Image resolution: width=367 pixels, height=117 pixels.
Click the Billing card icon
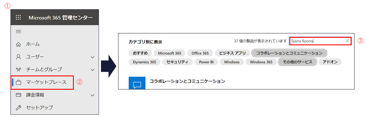point(18,95)
